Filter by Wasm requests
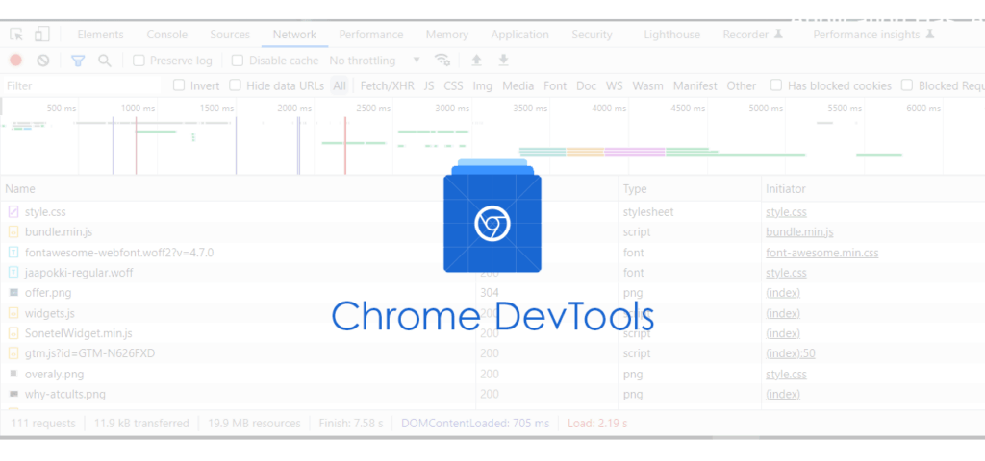Image resolution: width=985 pixels, height=461 pixels. [648, 85]
